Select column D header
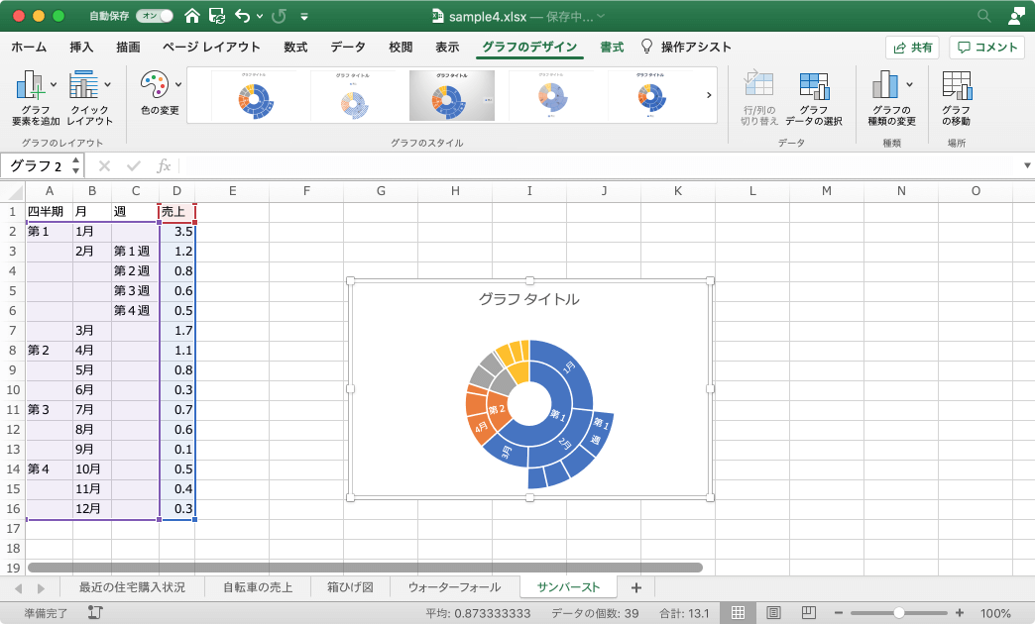The height and width of the screenshot is (624, 1035). (176, 191)
